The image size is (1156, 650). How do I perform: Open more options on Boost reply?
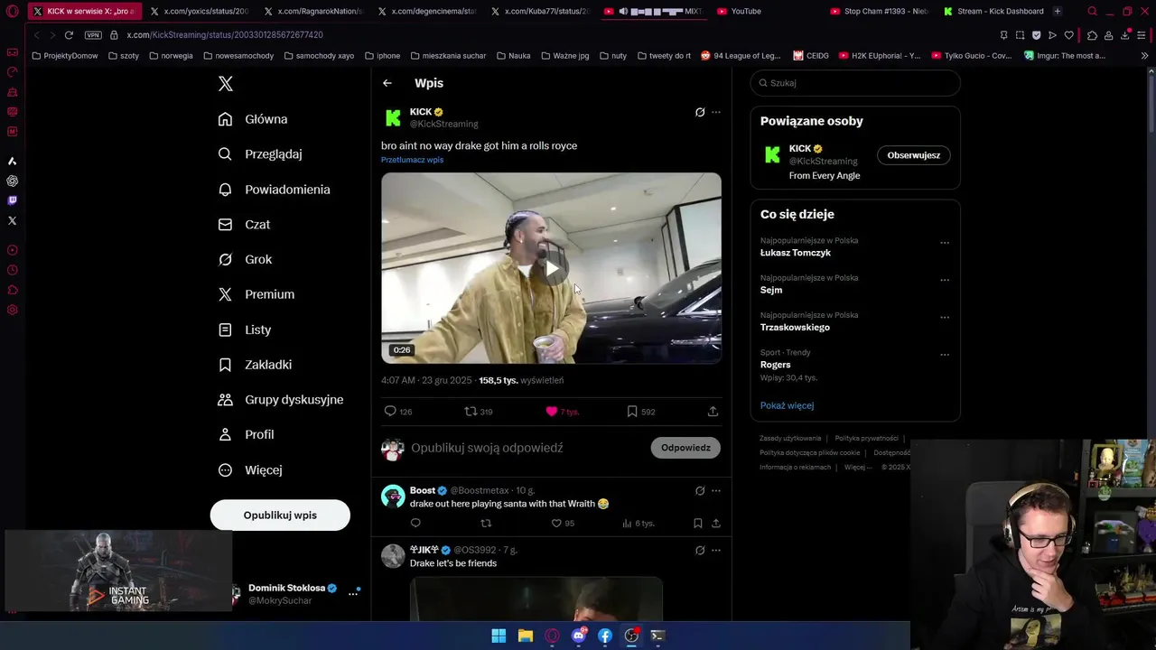(716, 491)
